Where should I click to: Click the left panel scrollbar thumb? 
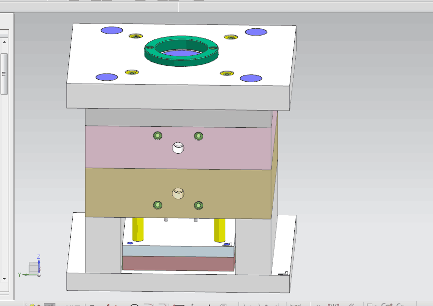[x=4, y=74]
